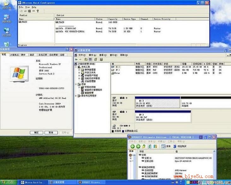This screenshot has width=231, height=185.
Task: Click the EVEREST refresh icon
Action: (150, 146)
